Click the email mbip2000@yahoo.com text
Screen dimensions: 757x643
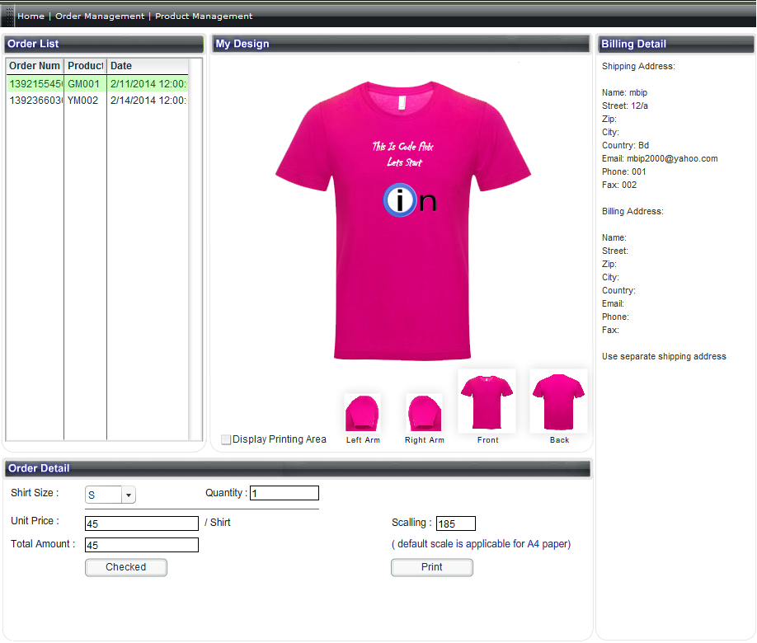(x=672, y=158)
